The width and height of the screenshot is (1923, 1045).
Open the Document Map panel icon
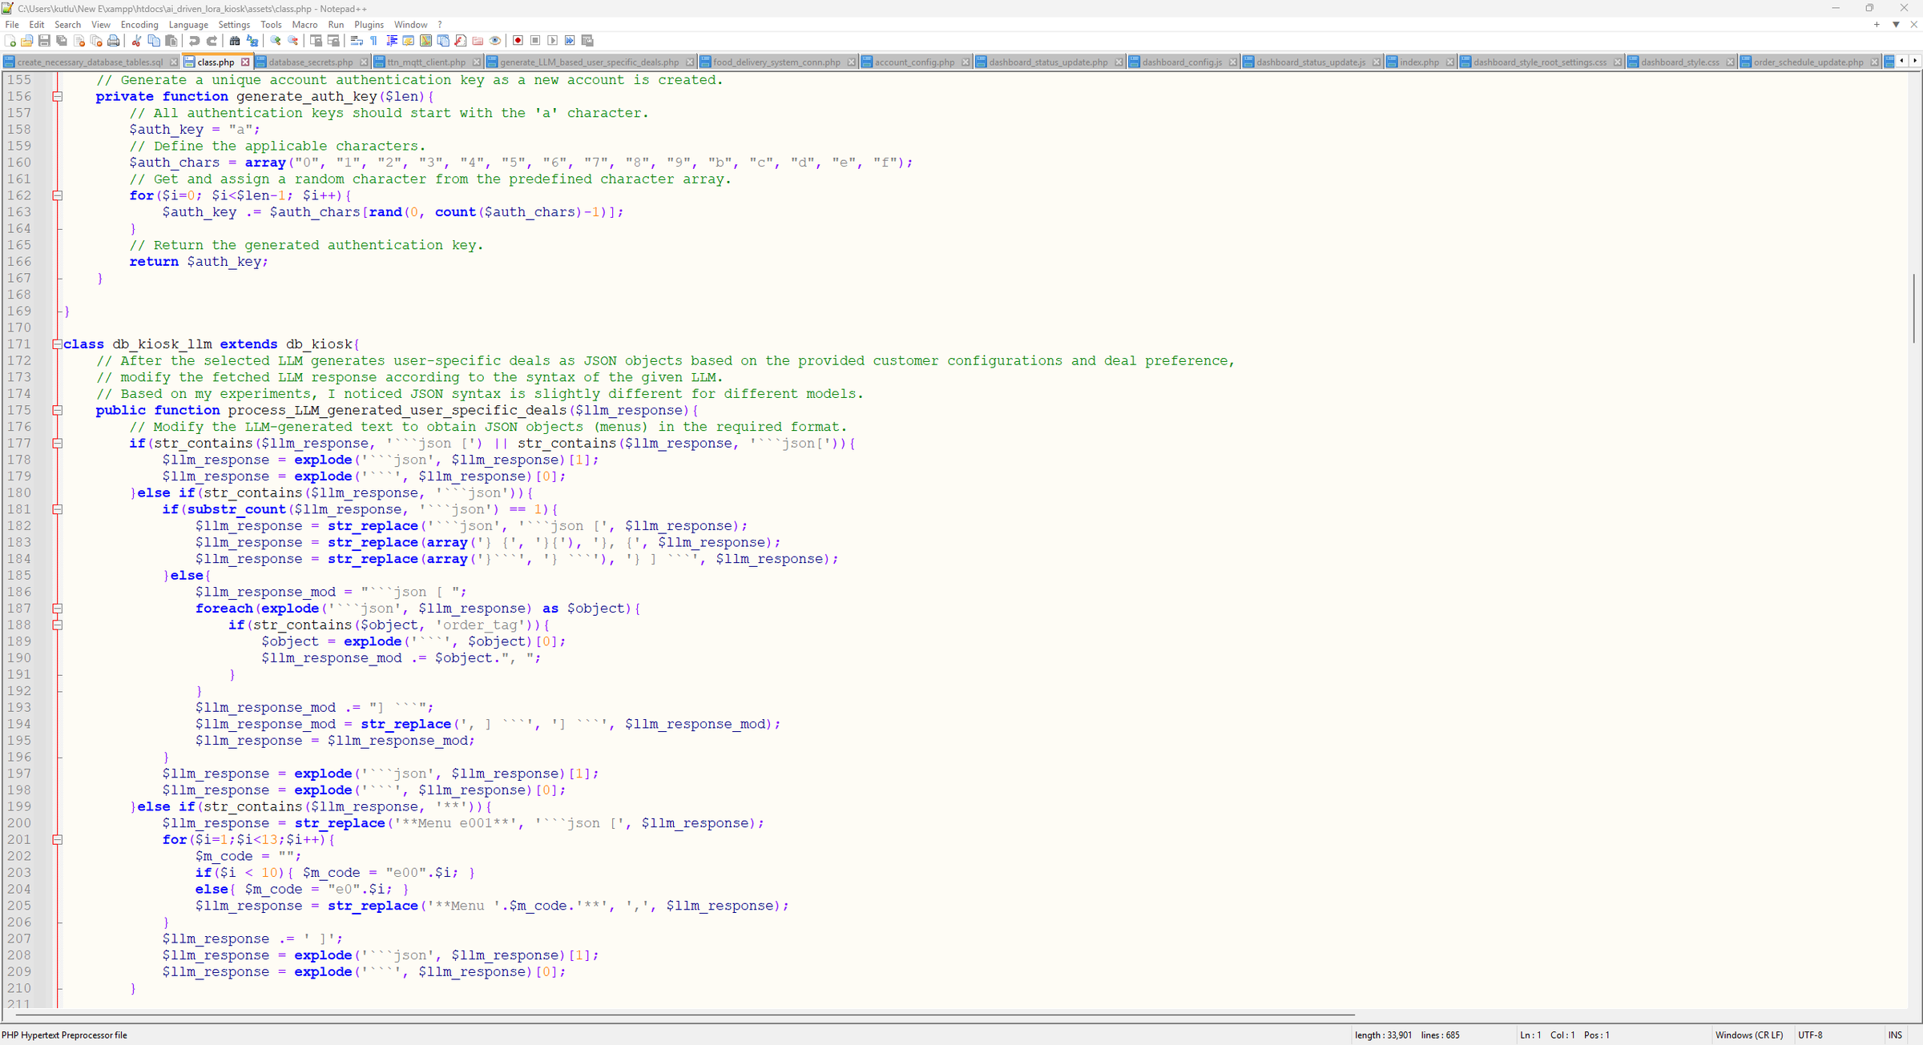425,41
